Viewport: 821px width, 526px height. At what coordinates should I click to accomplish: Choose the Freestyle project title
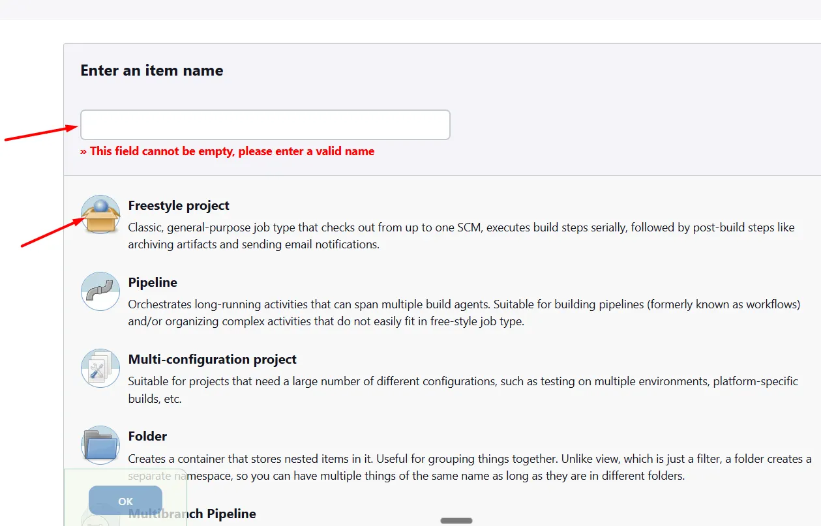click(x=179, y=205)
